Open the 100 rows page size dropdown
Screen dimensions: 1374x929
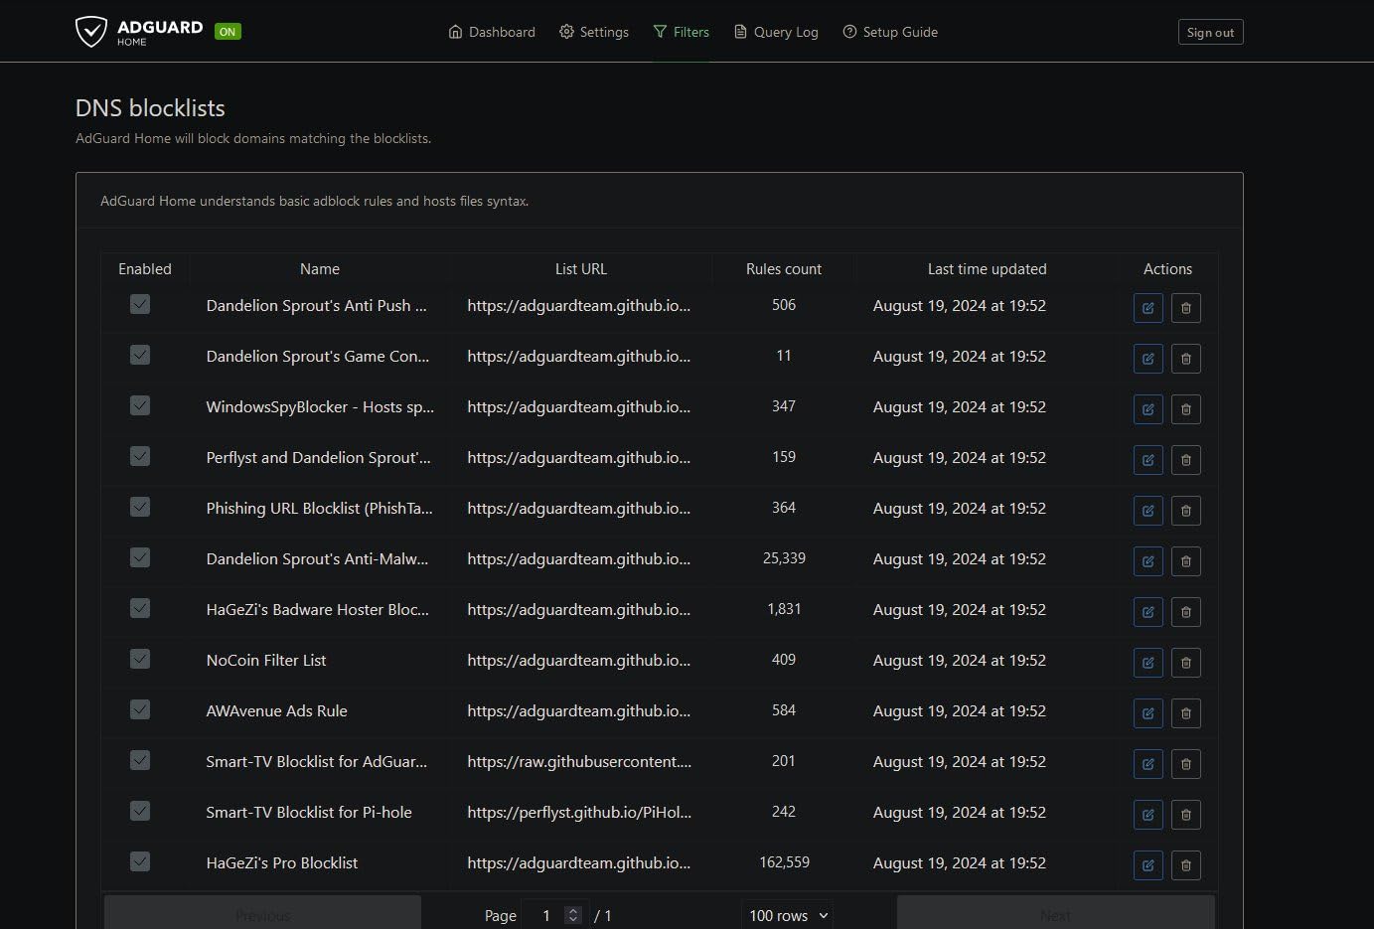(x=787, y=915)
